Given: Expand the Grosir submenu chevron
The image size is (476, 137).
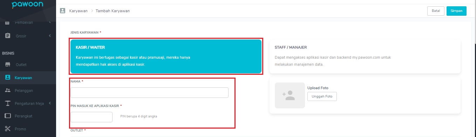Looking at the screenshot, I should (50, 36).
